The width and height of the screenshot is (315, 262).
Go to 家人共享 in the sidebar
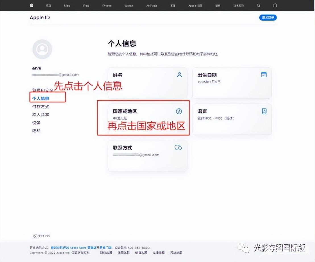41,115
